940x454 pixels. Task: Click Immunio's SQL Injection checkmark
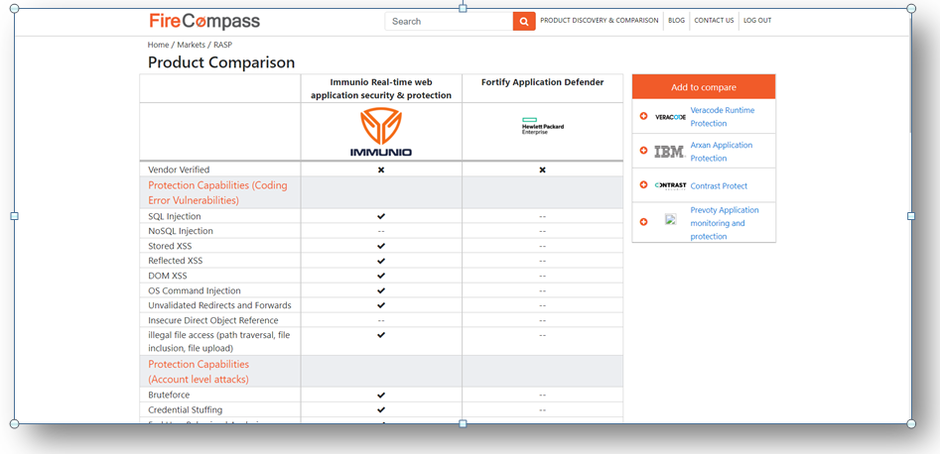(381, 216)
